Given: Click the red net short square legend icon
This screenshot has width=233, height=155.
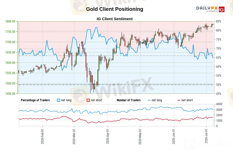Looking at the screenshot, I should click(88, 100).
